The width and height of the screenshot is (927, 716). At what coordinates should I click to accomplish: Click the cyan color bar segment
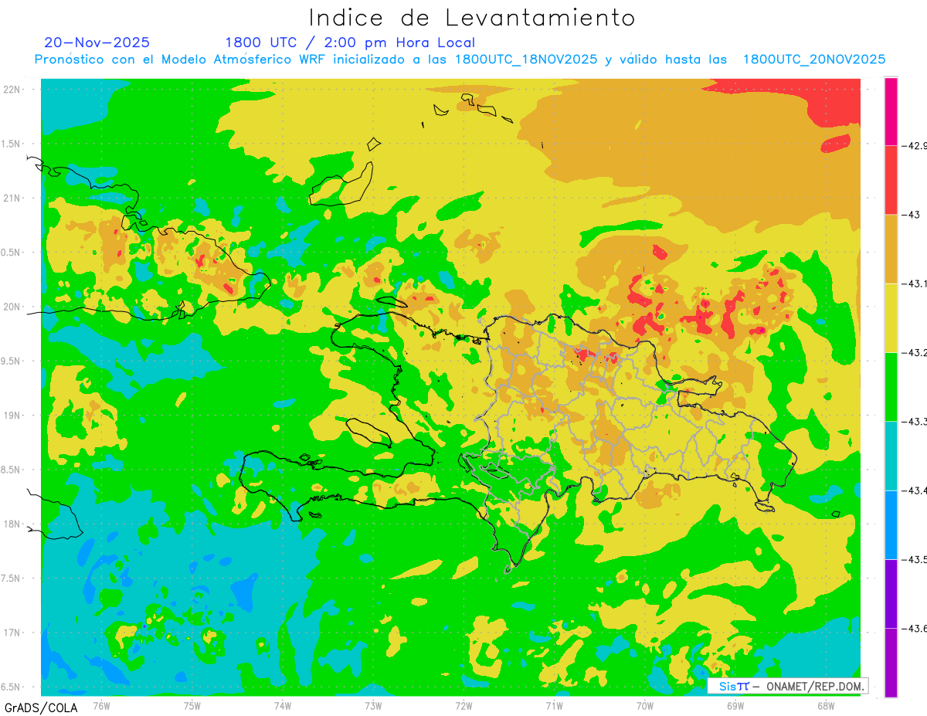tap(891, 456)
